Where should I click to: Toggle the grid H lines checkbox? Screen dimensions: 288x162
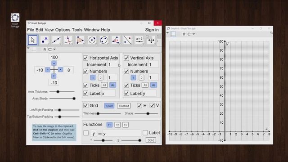[139, 105]
